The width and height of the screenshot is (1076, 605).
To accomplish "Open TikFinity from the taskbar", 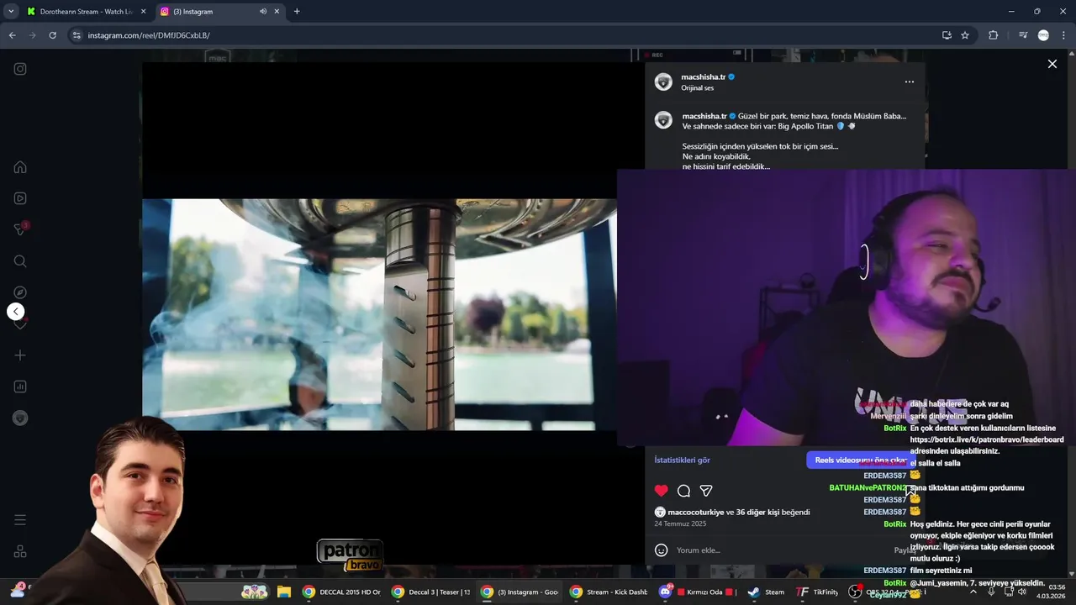I will pyautogui.click(x=817, y=592).
